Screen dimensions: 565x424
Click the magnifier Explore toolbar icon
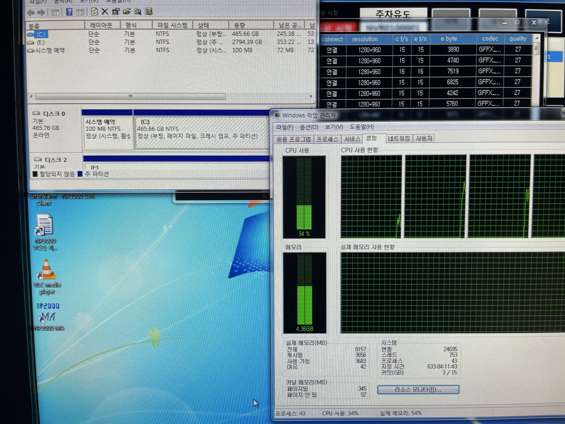click(138, 12)
